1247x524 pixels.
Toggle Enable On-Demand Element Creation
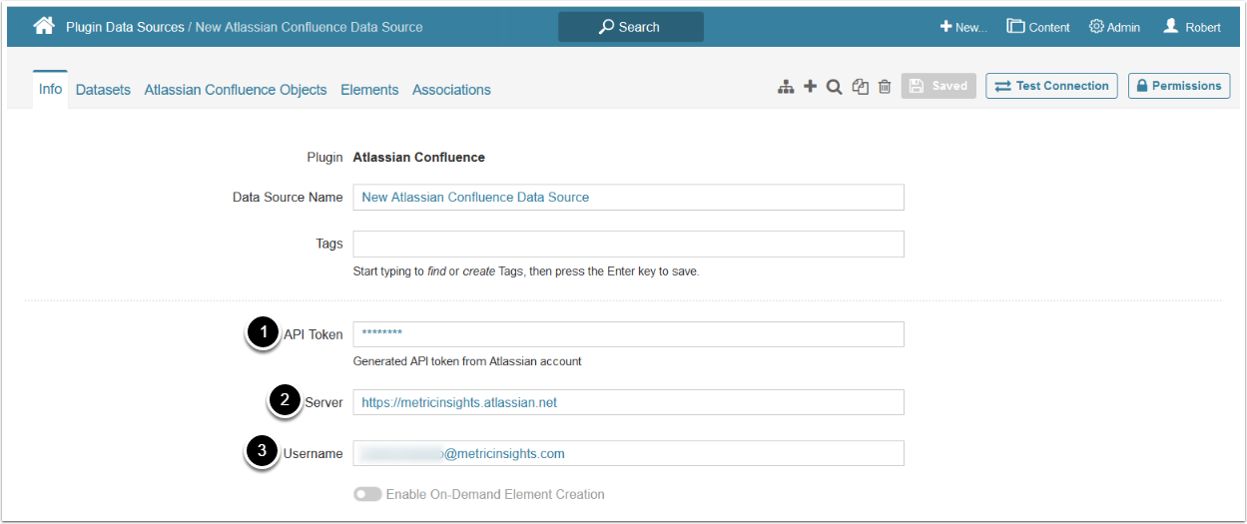(x=367, y=494)
